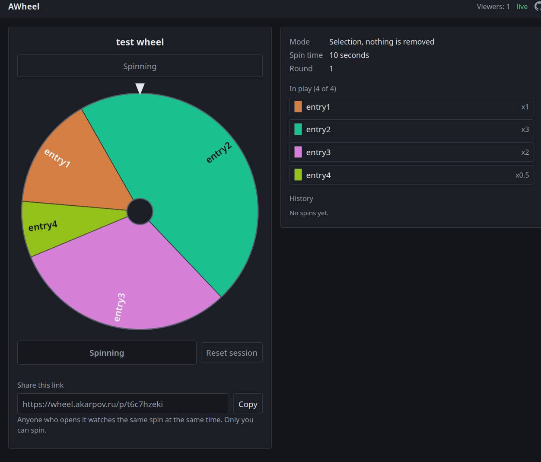Click the top Spinning status bar
The height and width of the screenshot is (462, 541).
pos(140,66)
